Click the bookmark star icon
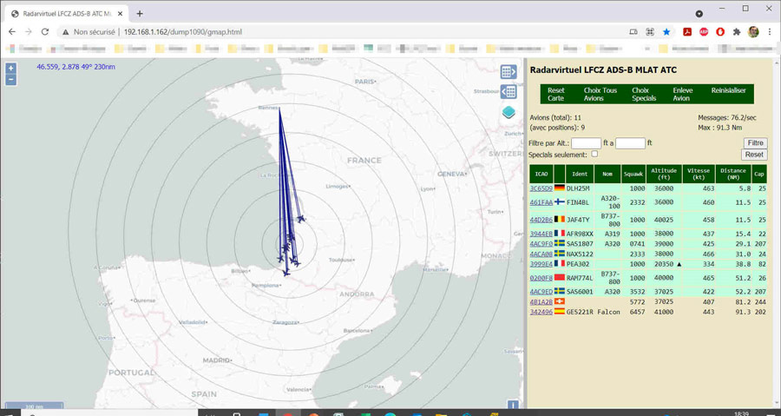Screen dimensions: 781x416 tap(666, 32)
